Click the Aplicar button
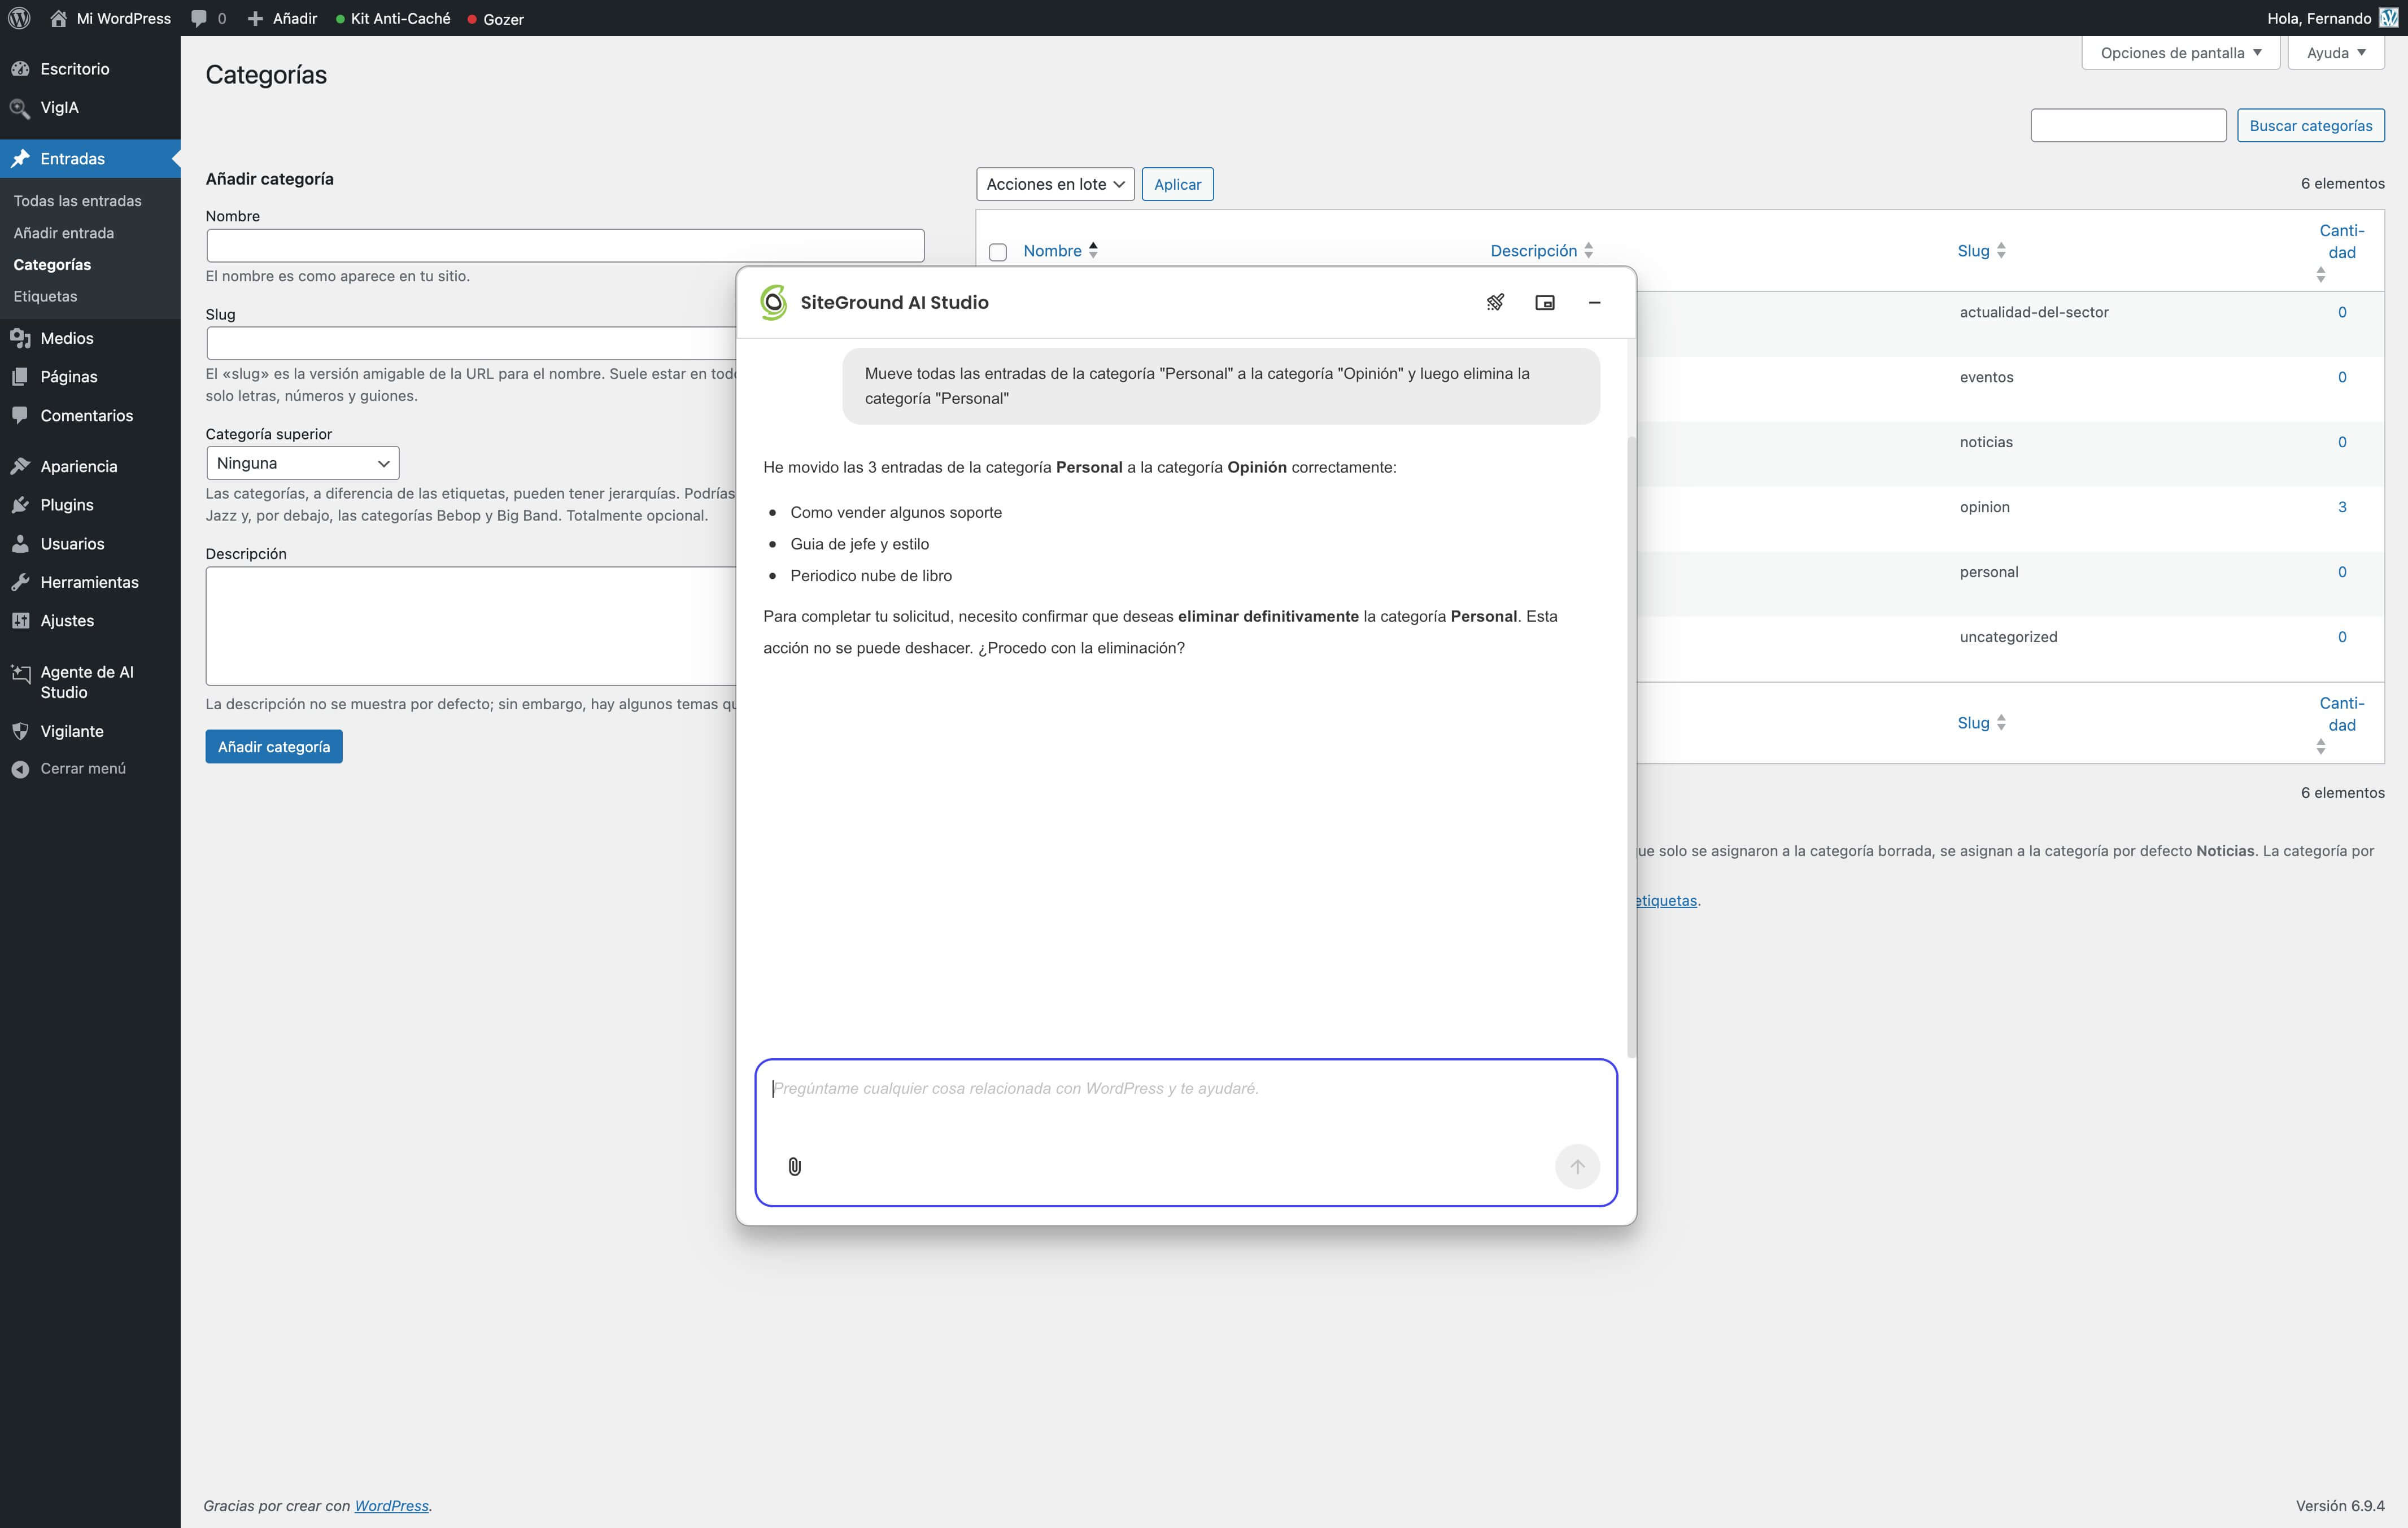This screenshot has width=2408, height=1528. tap(1177, 184)
